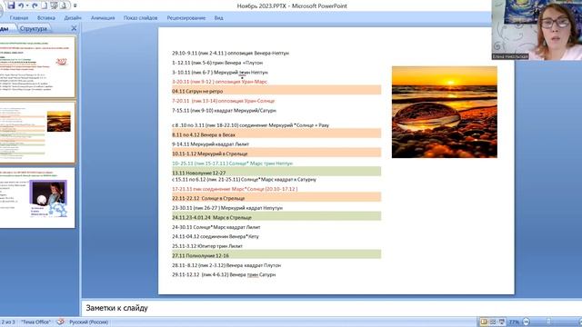
Task: Click the webcam video of the presenter
Action: click(x=537, y=30)
